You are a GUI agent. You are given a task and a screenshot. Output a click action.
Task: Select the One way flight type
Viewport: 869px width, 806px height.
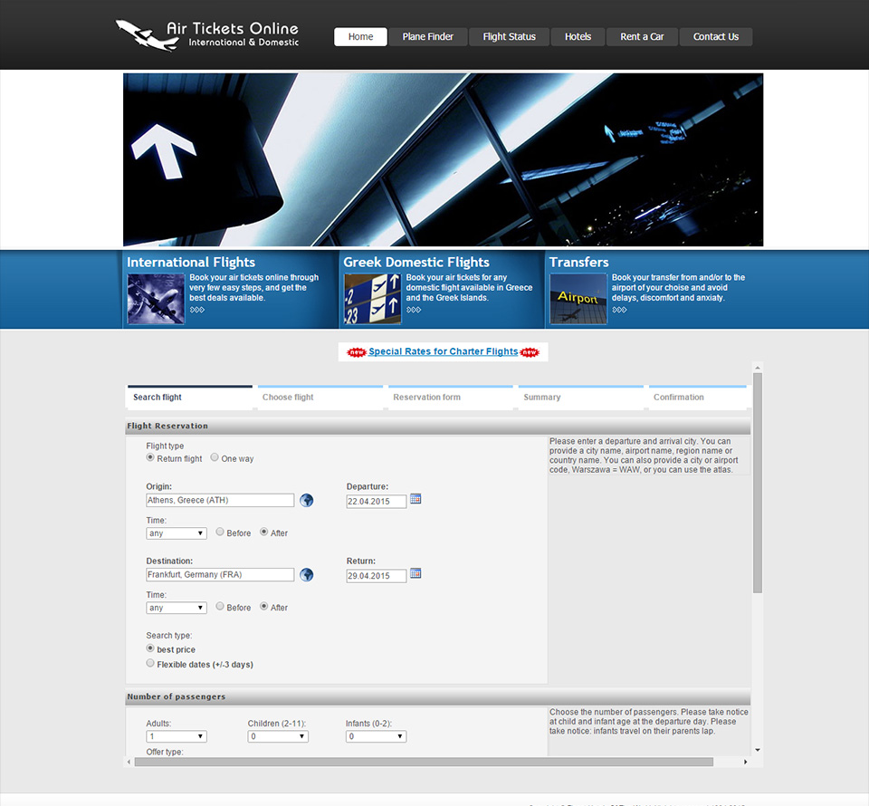point(215,457)
